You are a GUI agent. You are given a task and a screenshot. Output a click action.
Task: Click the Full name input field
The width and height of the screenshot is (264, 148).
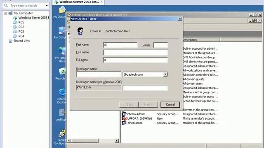pos(136,60)
